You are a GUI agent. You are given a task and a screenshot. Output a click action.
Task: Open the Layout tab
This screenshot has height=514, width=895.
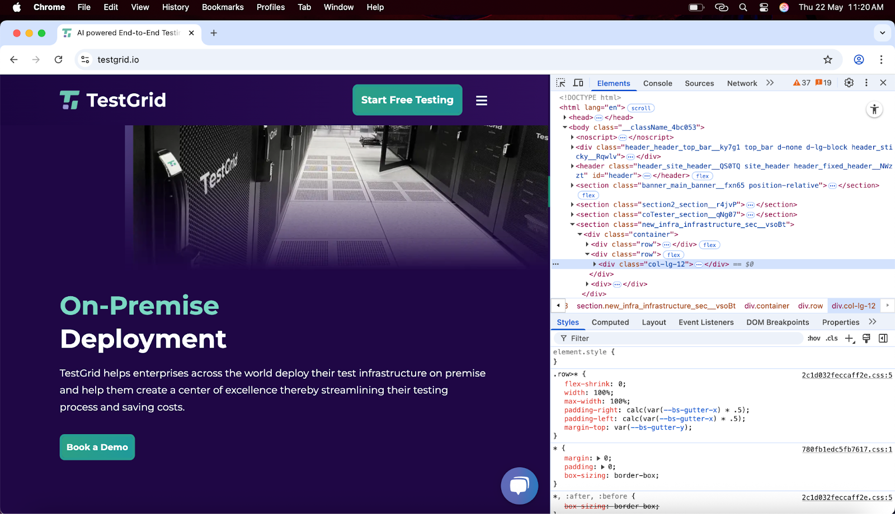654,322
